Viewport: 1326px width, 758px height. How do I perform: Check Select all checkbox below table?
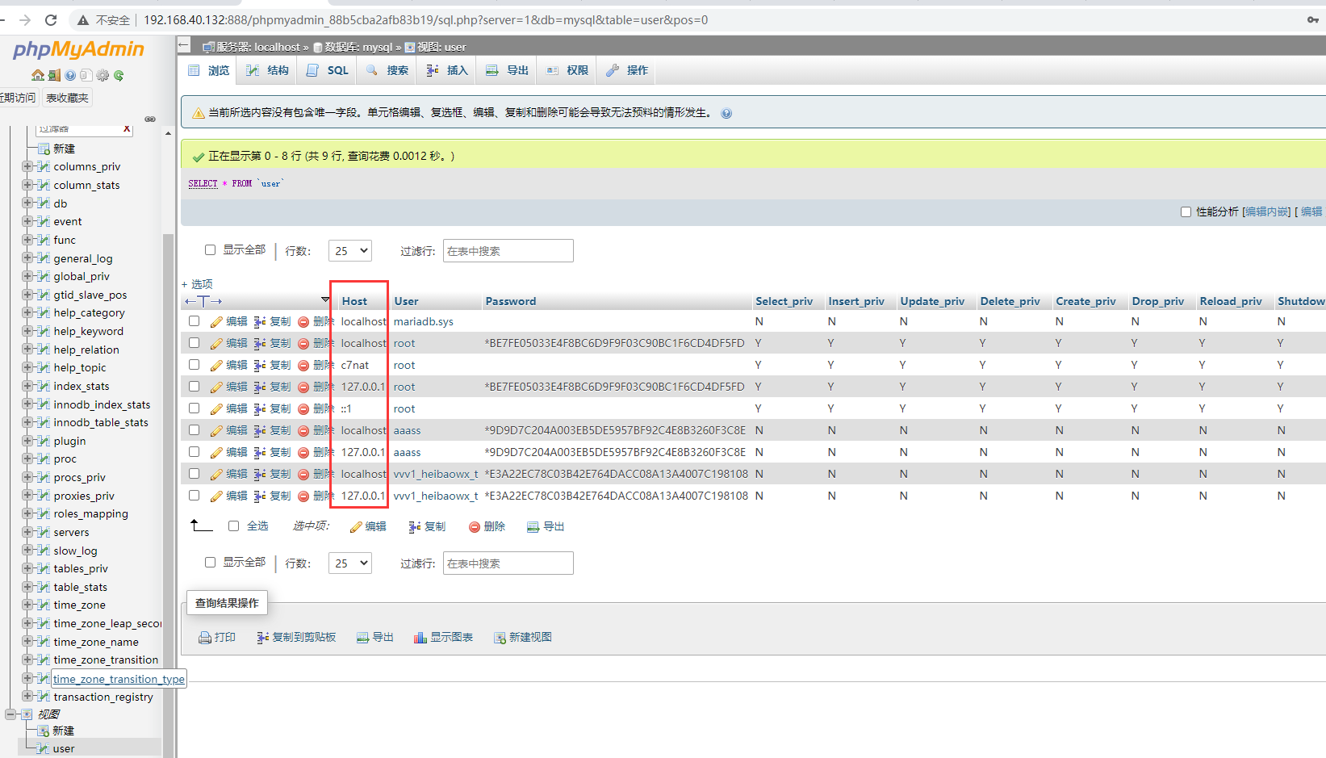[x=233, y=526]
